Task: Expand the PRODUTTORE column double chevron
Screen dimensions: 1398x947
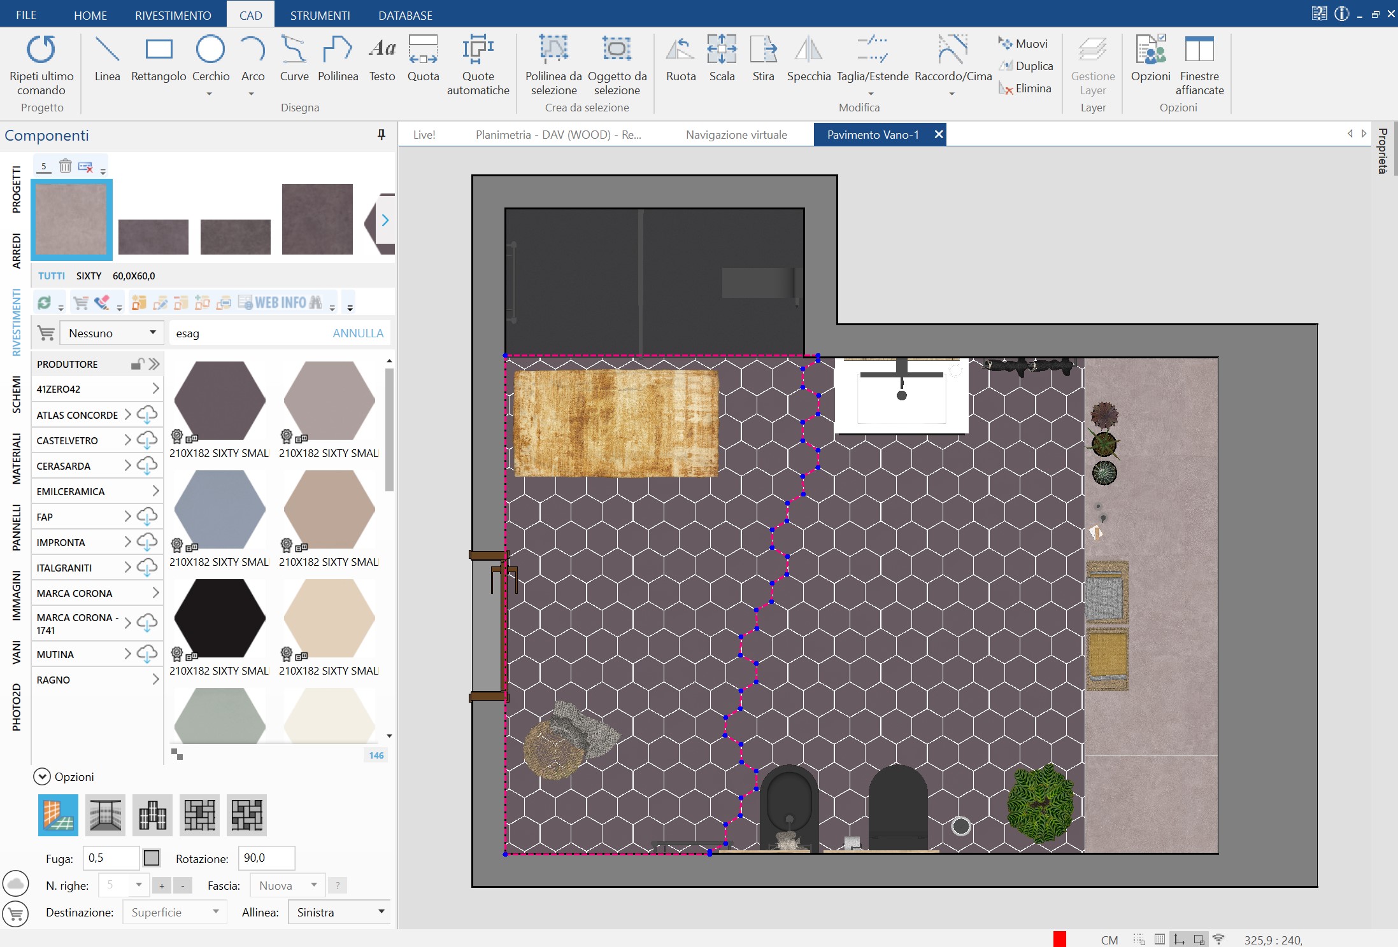Action: pos(154,364)
